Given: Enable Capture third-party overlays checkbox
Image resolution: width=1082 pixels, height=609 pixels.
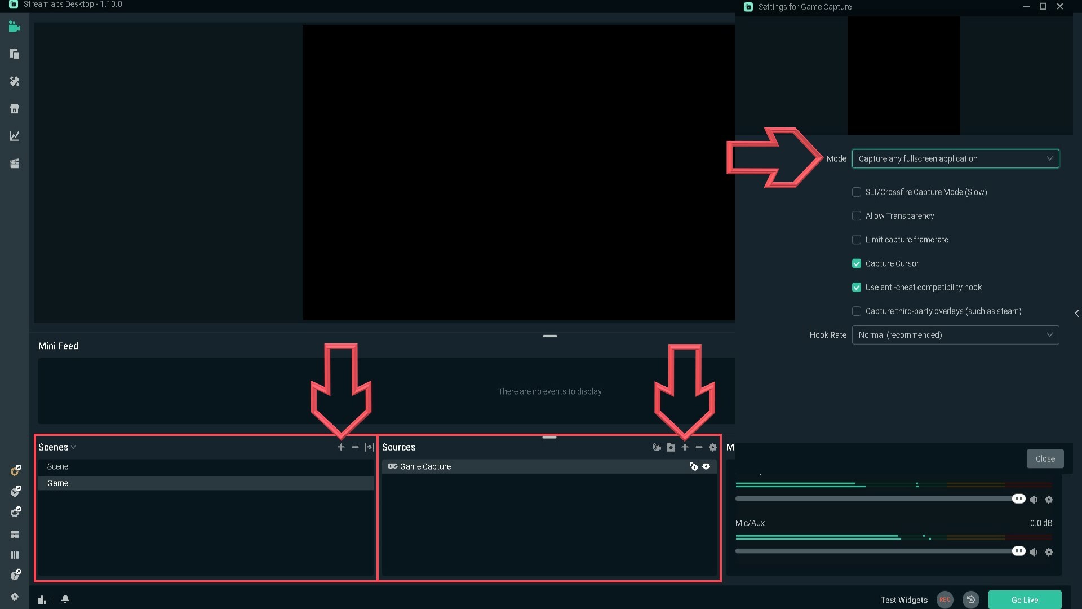Looking at the screenshot, I should pos(857,311).
